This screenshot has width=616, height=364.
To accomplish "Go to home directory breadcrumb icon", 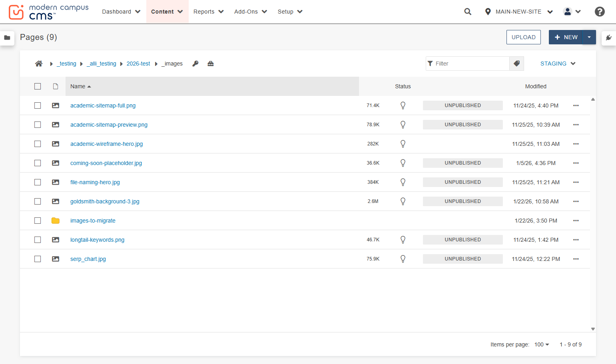I will 39,64.
